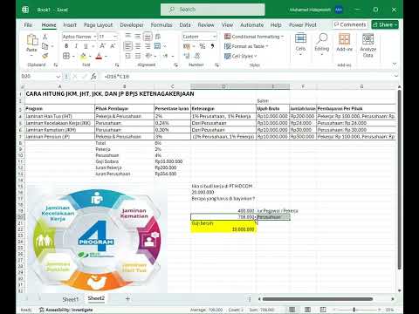Viewport: 419px width, 314px height.
Task: Click the Insert Function fx icon
Action: [93, 77]
